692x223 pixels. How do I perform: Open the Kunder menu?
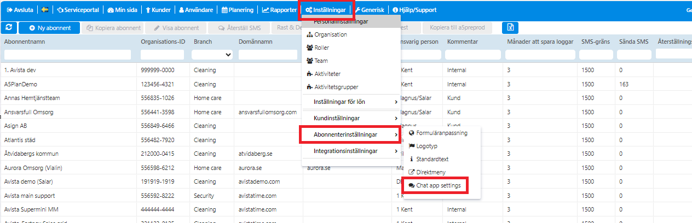point(159,10)
